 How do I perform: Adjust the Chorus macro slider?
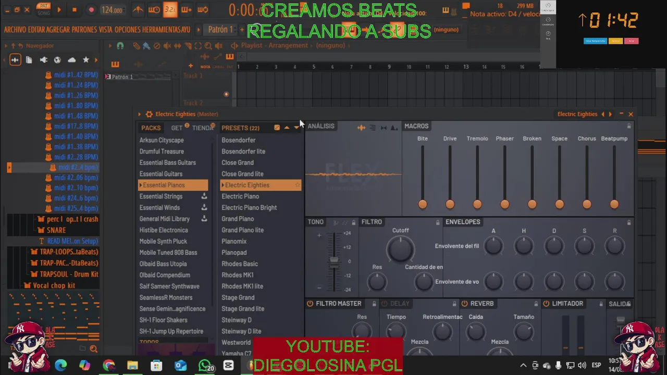pos(587,204)
